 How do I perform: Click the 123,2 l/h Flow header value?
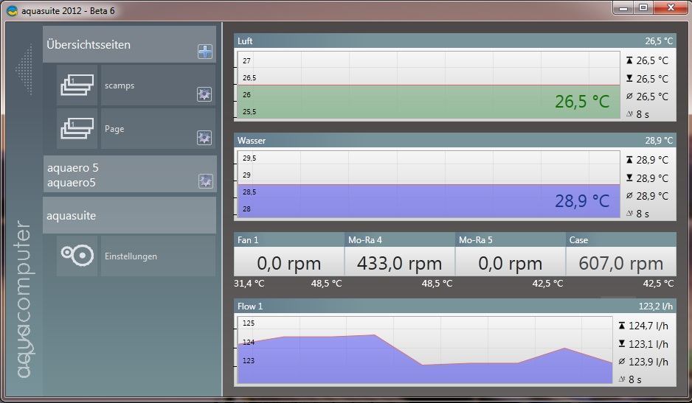656,306
